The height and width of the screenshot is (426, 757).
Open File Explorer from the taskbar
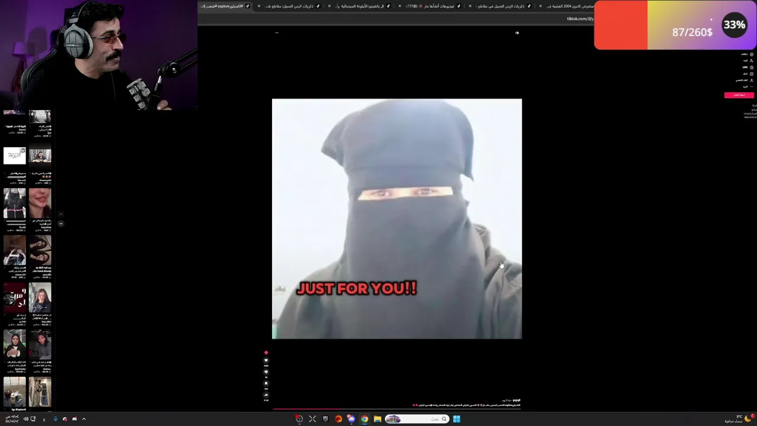click(x=377, y=419)
